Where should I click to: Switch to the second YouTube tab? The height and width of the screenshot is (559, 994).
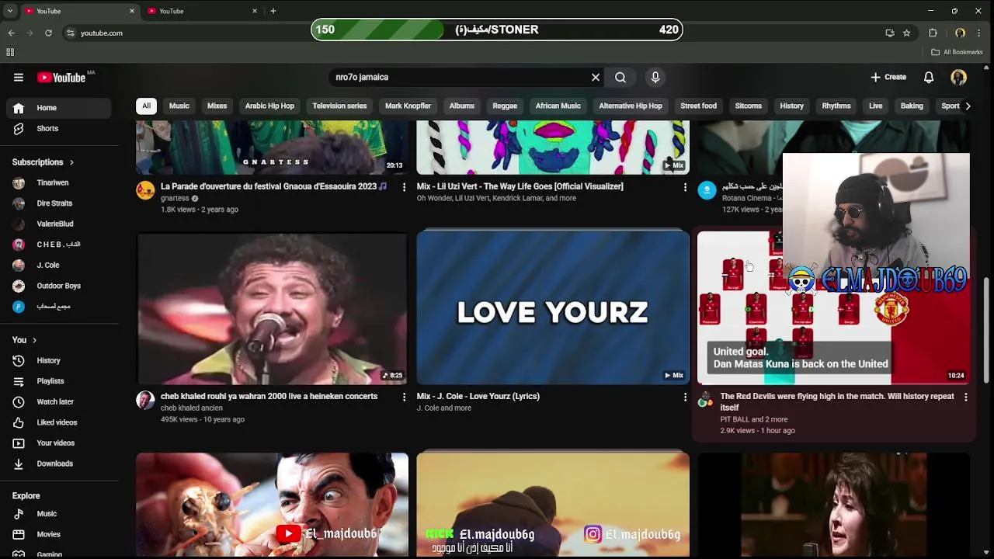click(x=202, y=11)
